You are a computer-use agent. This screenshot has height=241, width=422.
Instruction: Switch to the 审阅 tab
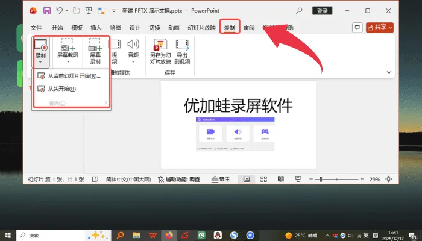[x=249, y=28]
